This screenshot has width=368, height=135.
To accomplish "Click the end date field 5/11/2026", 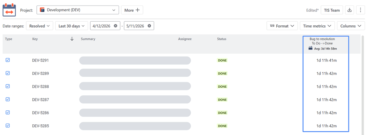I will click(139, 26).
